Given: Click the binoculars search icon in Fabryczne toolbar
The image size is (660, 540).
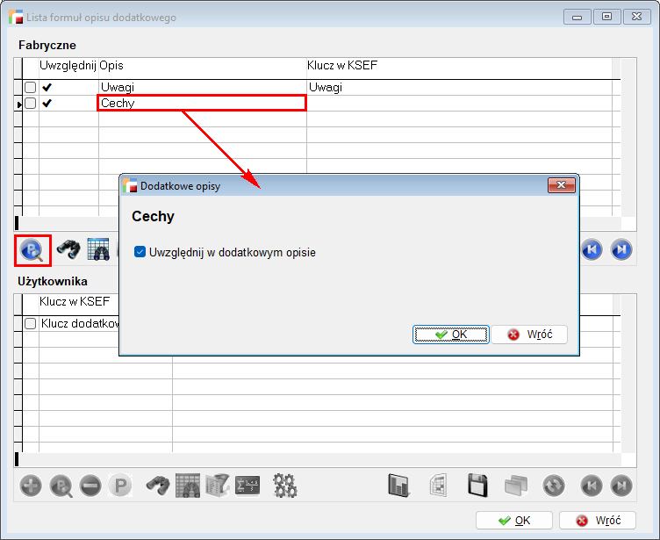Looking at the screenshot, I should (x=68, y=250).
